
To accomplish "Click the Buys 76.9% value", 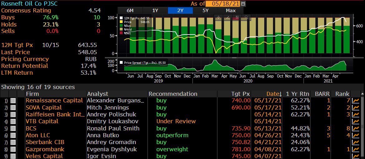I will point(51,17).
